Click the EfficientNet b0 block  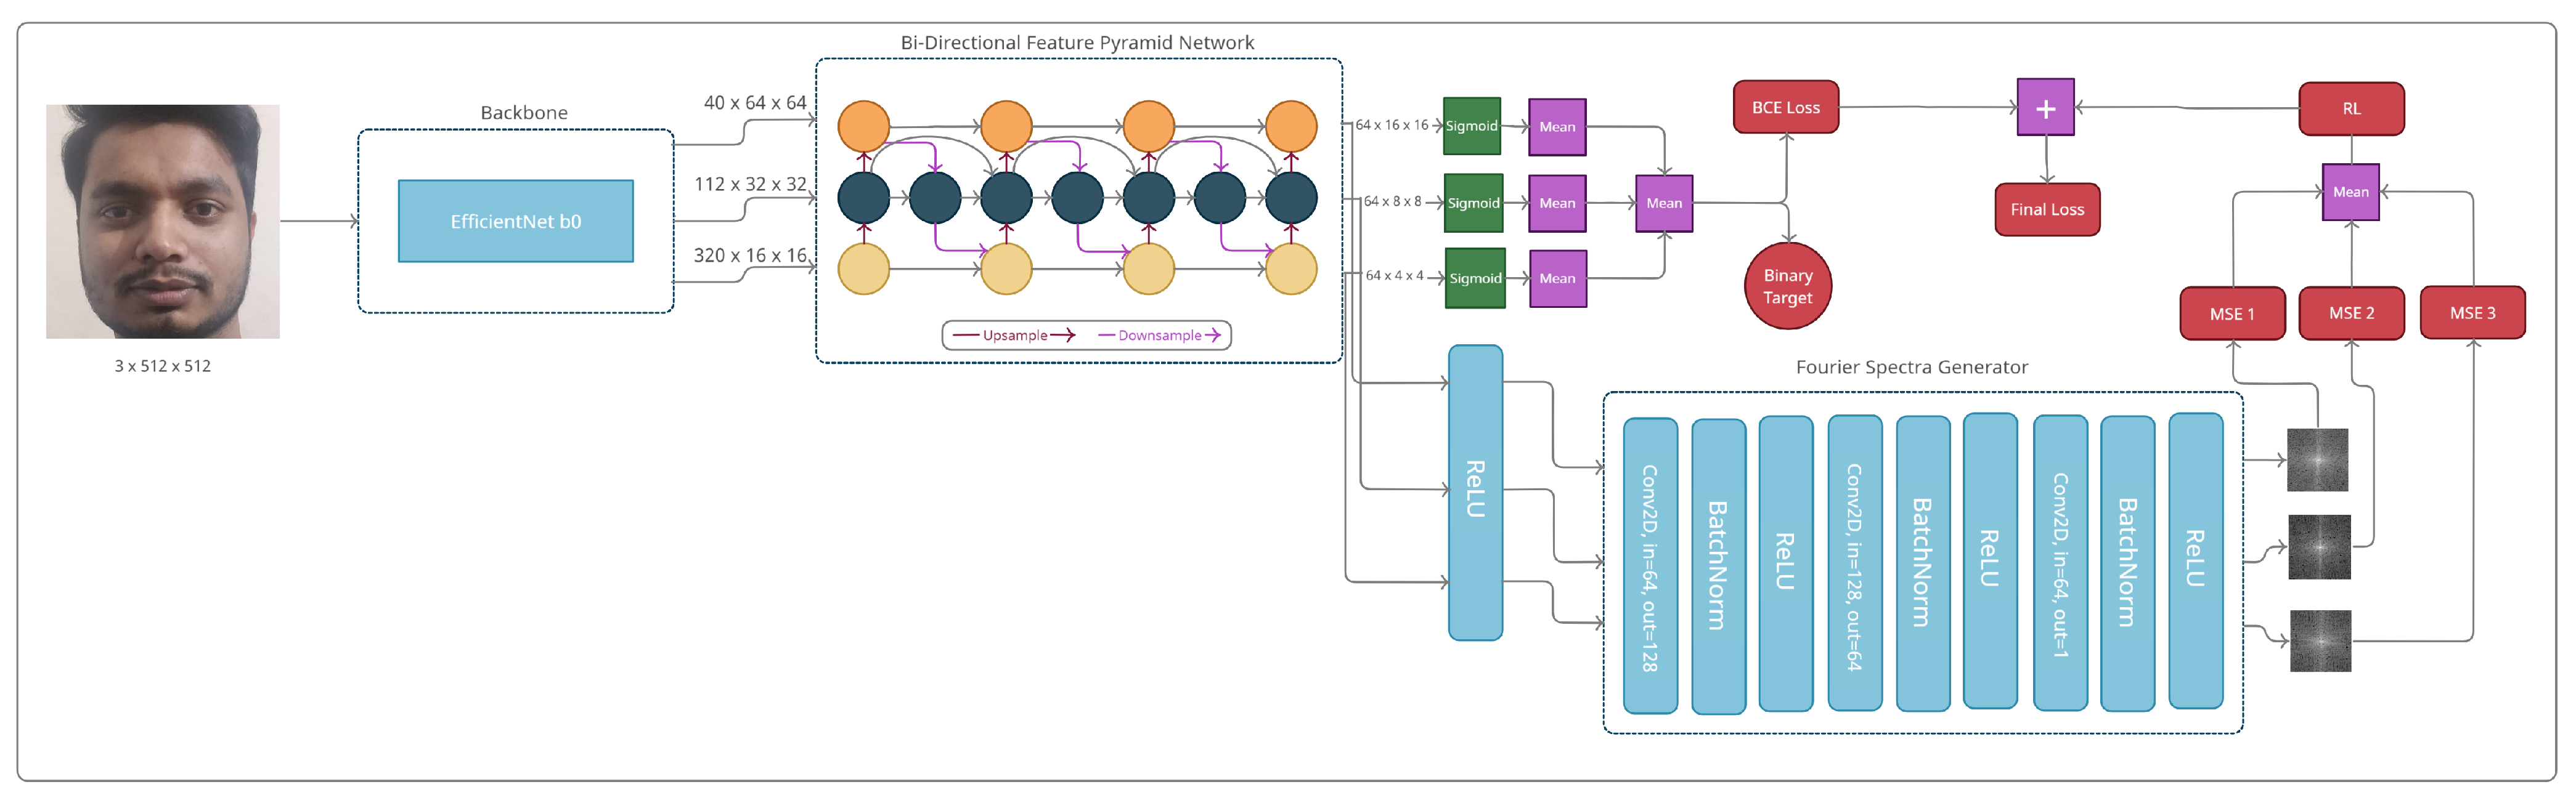point(515,220)
